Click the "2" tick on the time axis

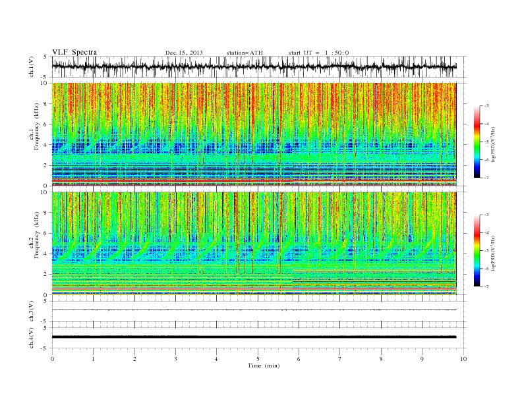[x=134, y=359]
